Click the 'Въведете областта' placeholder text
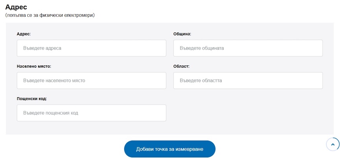Screen dimensions: 342x159 pyautogui.click(x=200, y=80)
